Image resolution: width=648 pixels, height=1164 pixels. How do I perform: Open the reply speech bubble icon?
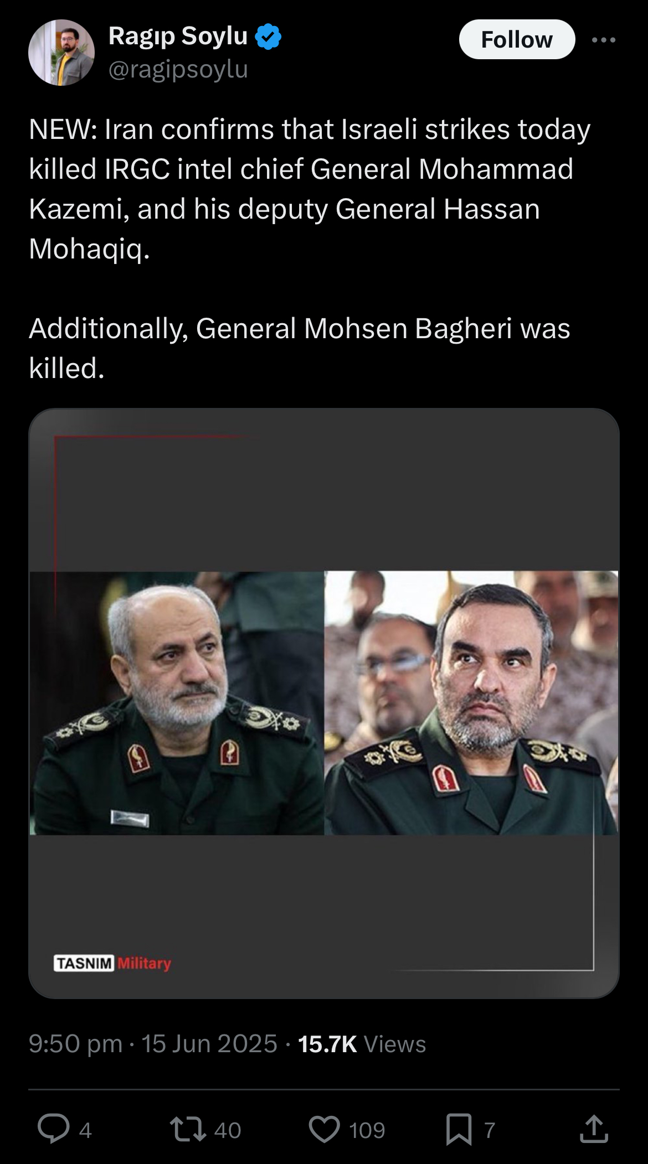[x=53, y=1129]
